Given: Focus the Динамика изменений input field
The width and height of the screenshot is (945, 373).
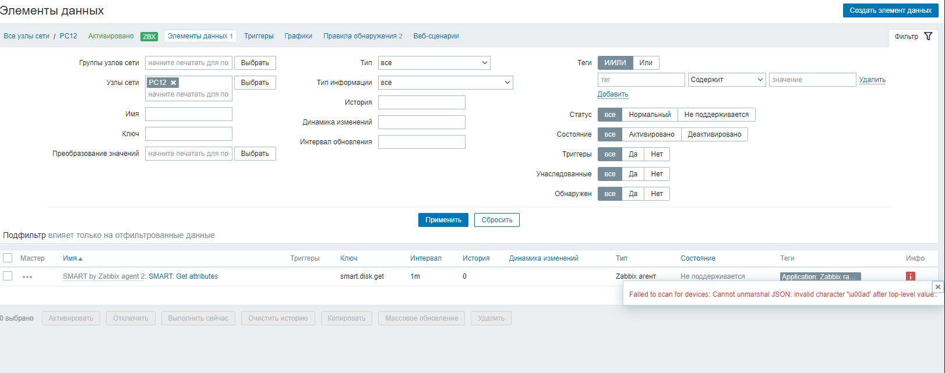Looking at the screenshot, I should pos(422,122).
